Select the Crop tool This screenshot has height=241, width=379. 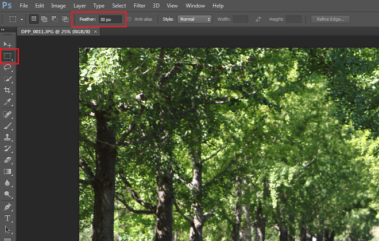7,90
